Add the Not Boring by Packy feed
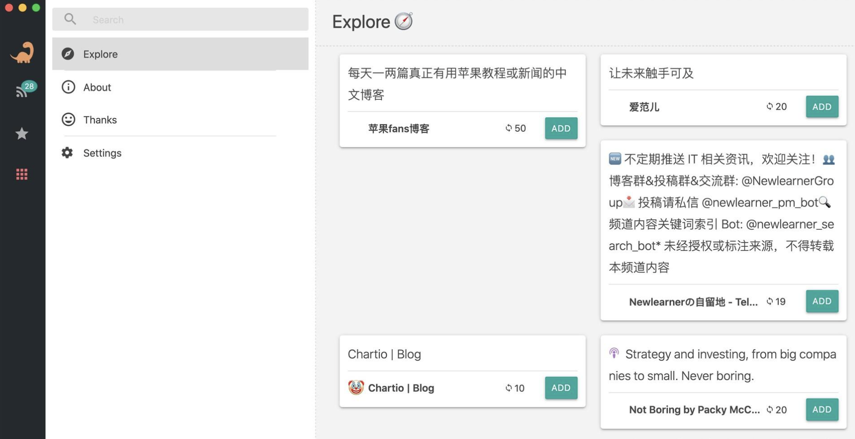This screenshot has width=855, height=439. pos(822,409)
